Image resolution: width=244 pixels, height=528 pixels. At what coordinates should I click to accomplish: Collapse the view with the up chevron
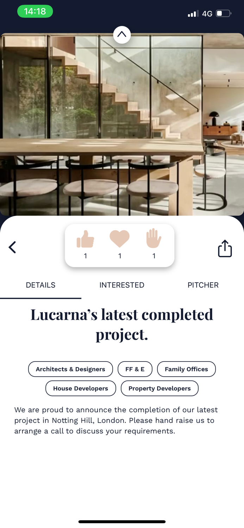122,34
